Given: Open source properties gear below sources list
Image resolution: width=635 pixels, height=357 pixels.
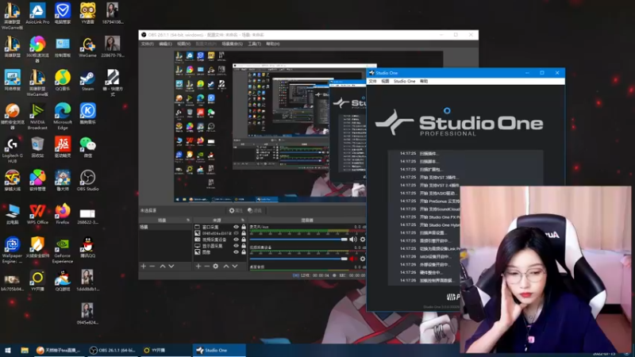Looking at the screenshot, I should point(216,267).
